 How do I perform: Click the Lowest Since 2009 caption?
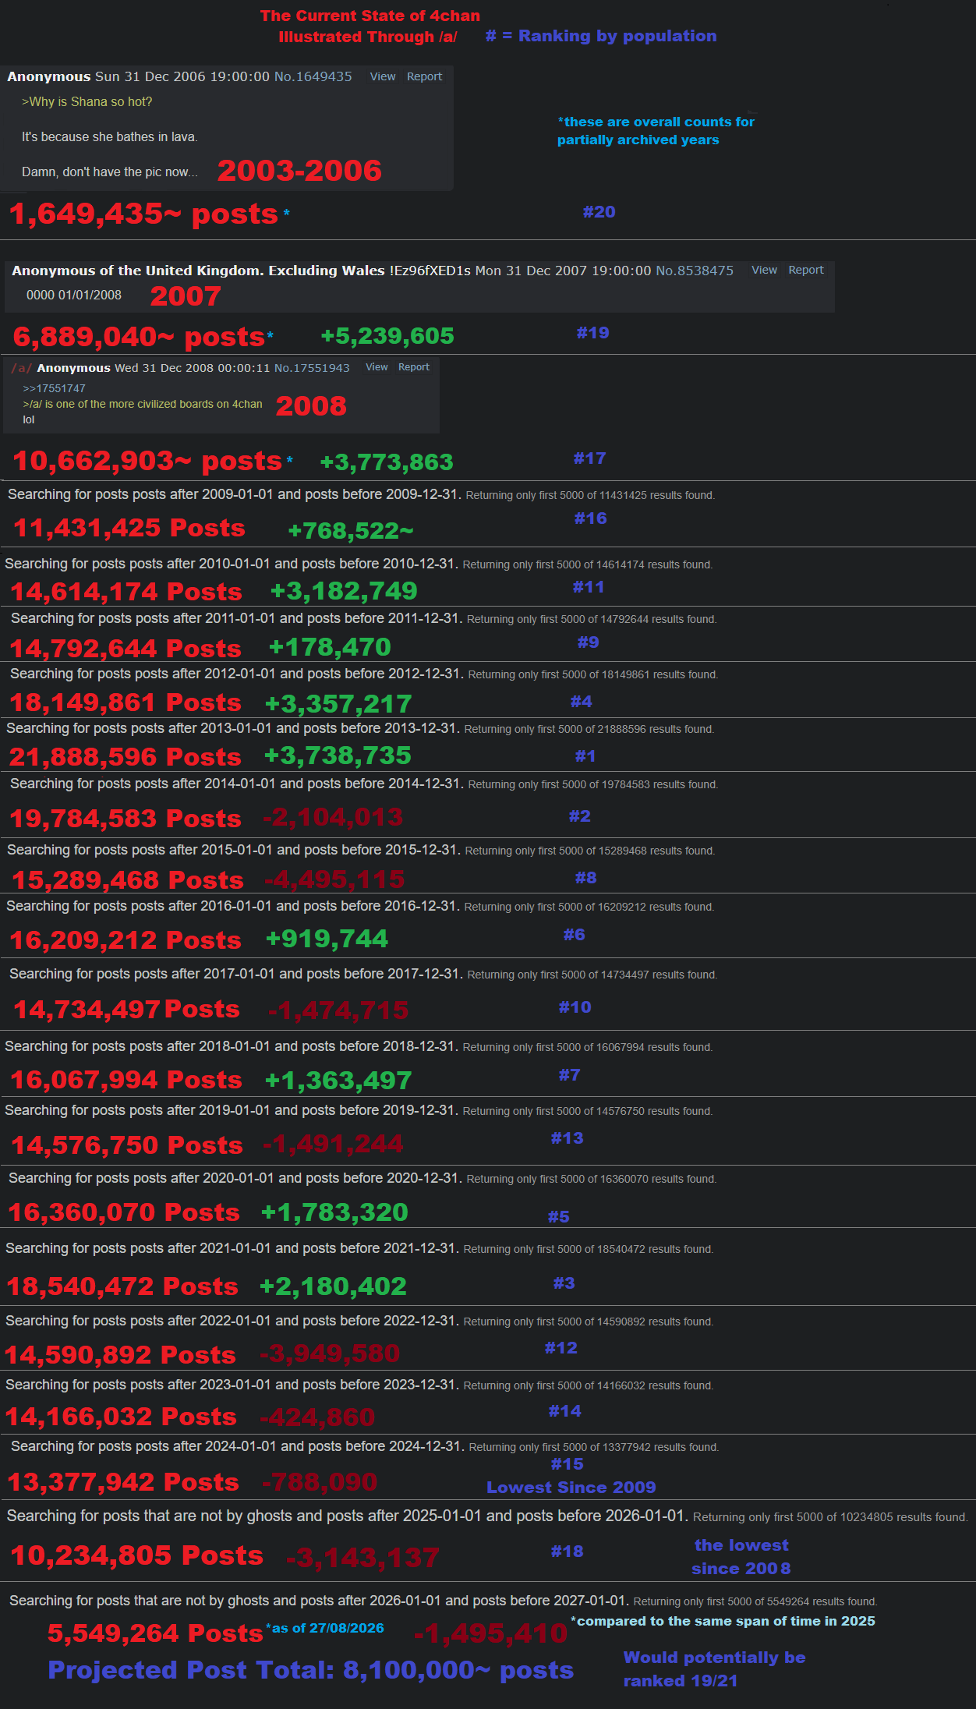click(x=571, y=1487)
